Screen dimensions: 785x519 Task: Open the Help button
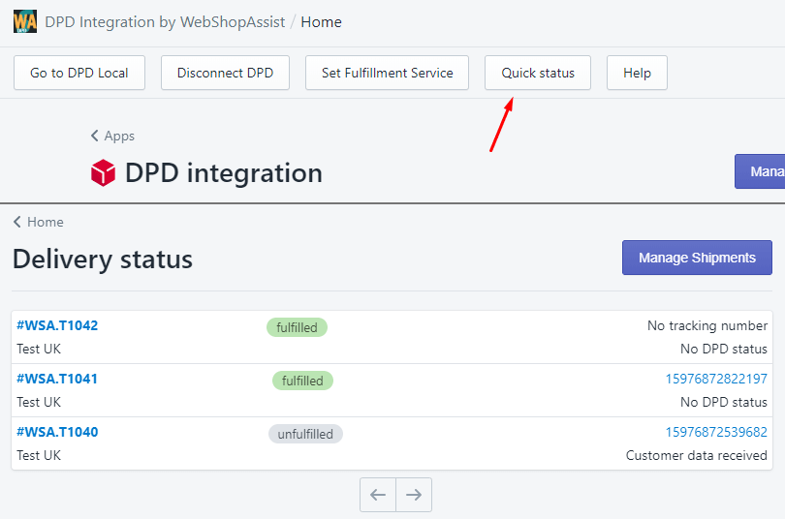(x=637, y=73)
